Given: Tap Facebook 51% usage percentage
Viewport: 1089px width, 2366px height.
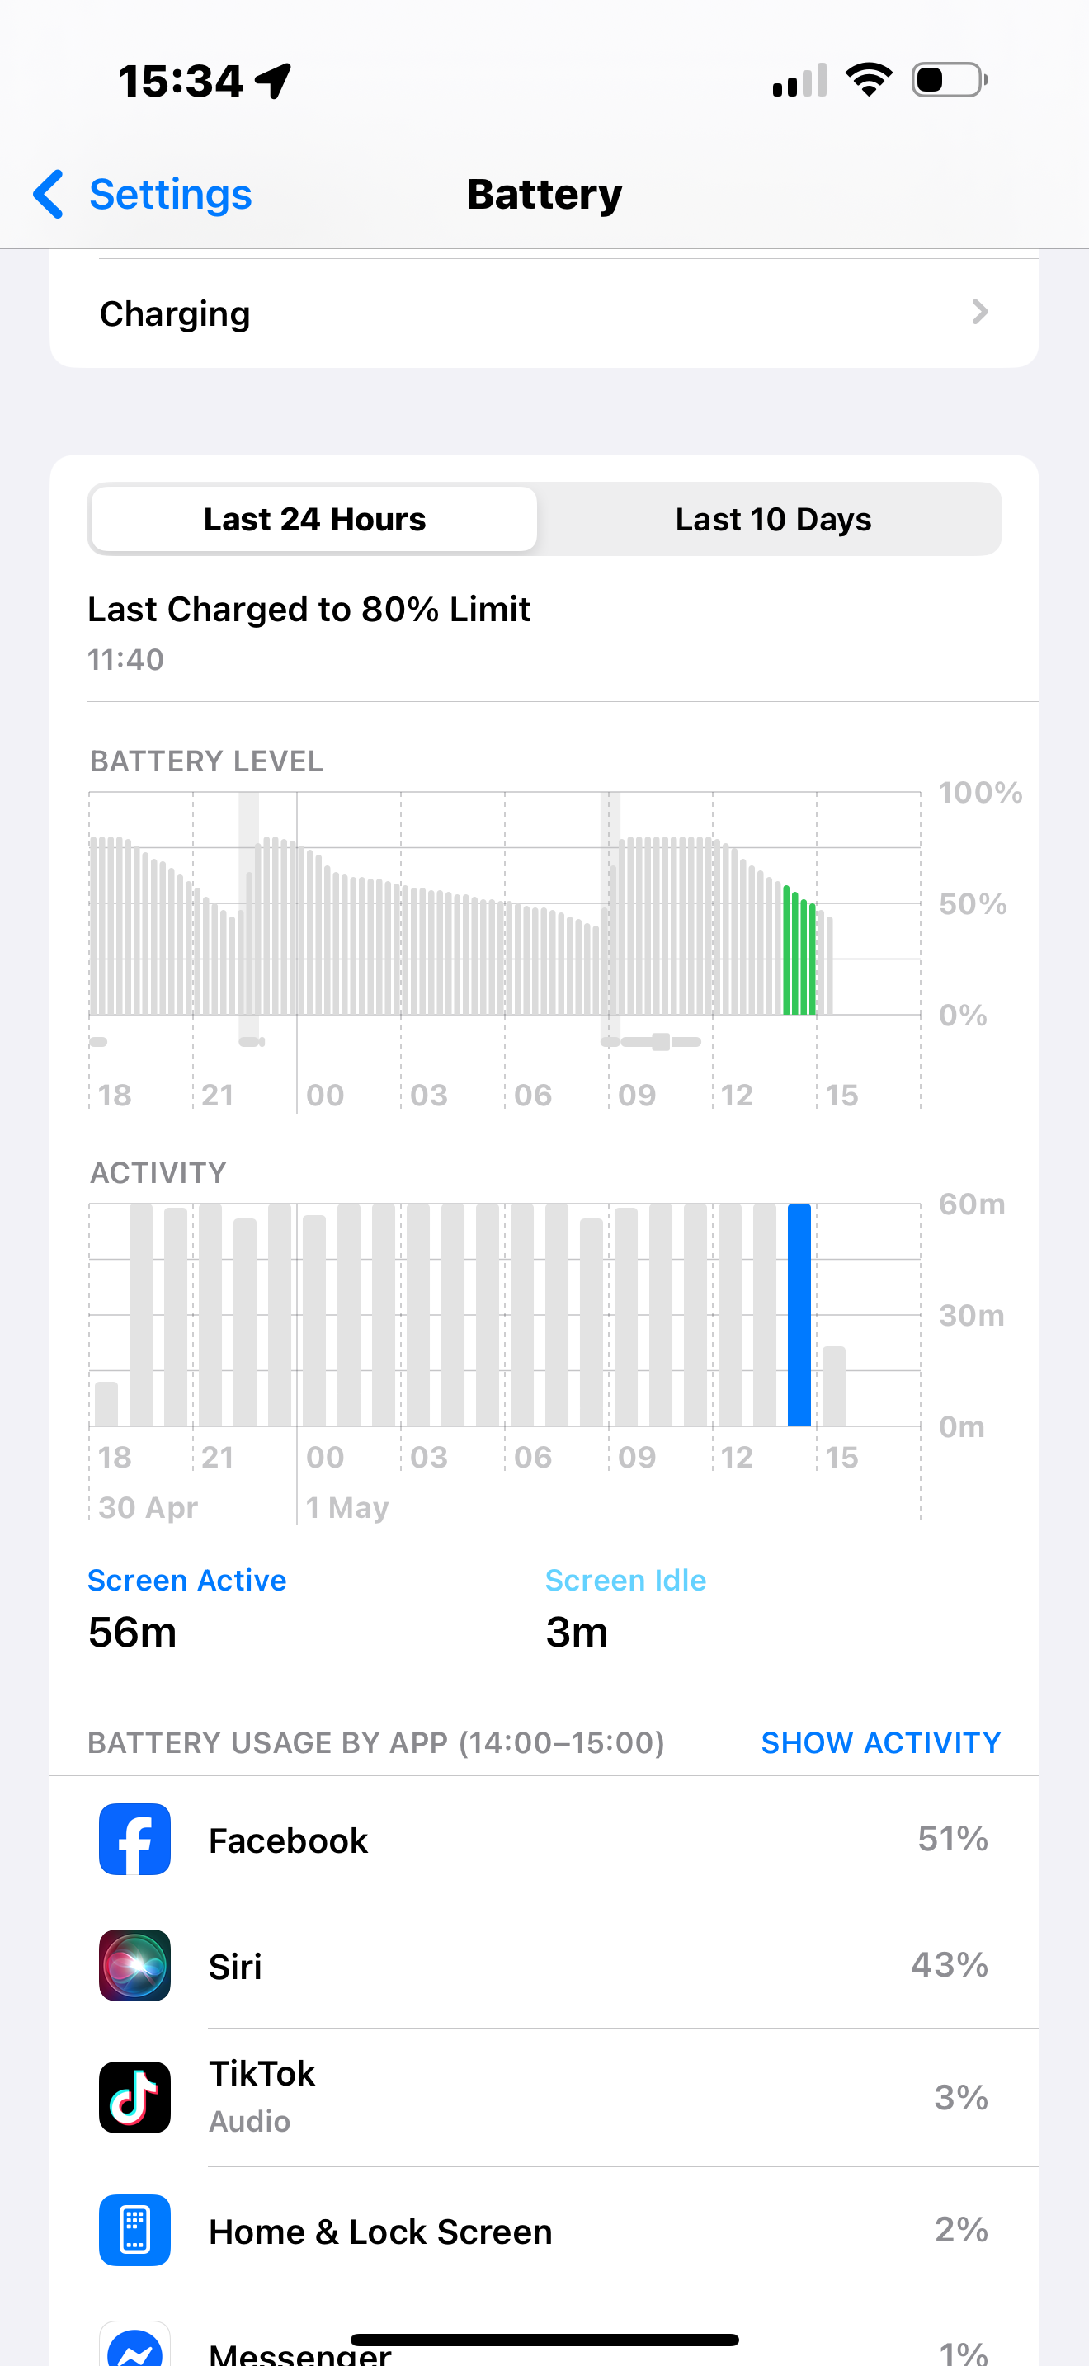Looking at the screenshot, I should (952, 1839).
